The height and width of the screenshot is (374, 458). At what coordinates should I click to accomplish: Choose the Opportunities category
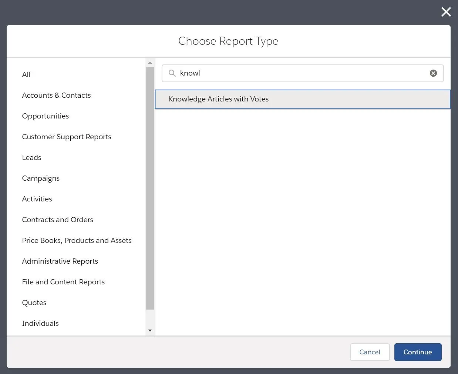[46, 116]
